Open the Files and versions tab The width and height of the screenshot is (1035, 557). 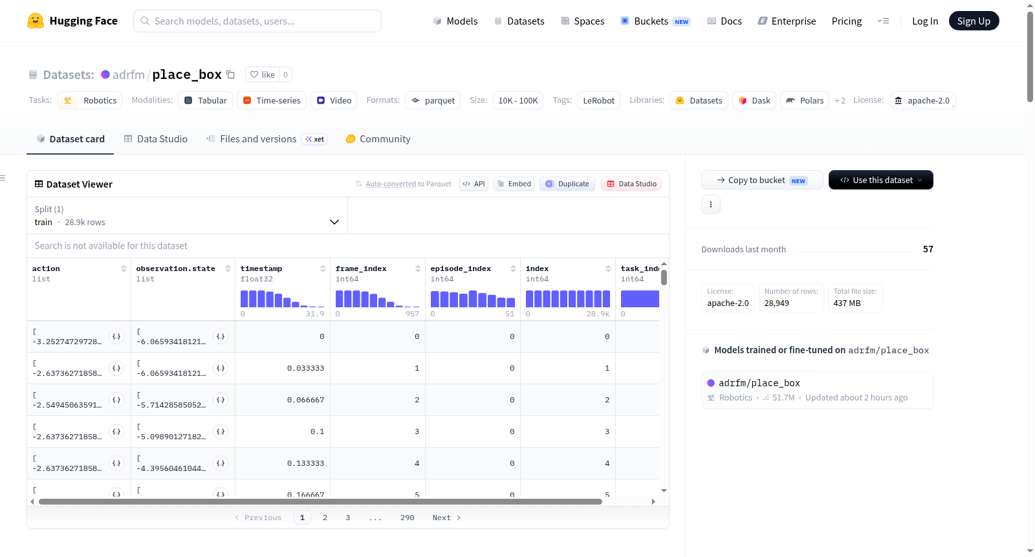point(267,139)
